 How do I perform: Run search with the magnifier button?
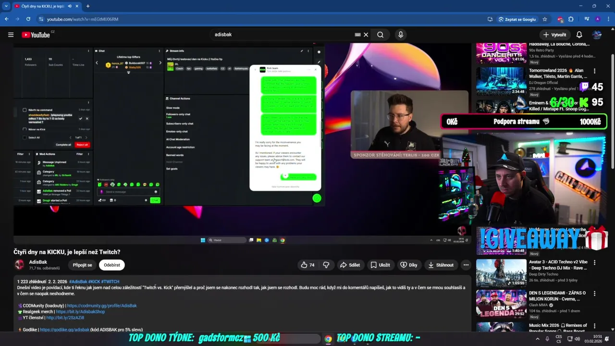tap(380, 35)
